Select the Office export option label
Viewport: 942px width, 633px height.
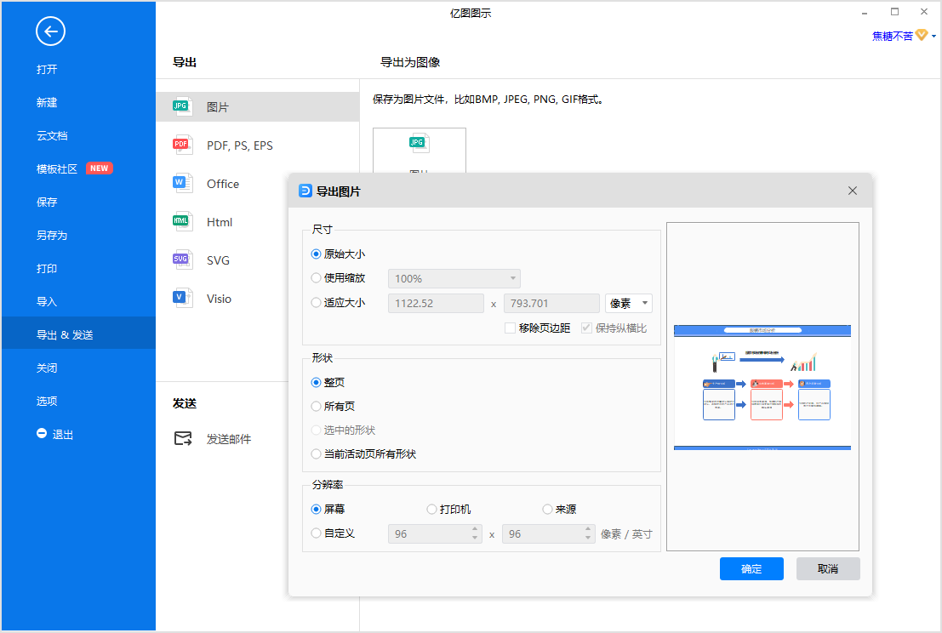(223, 184)
